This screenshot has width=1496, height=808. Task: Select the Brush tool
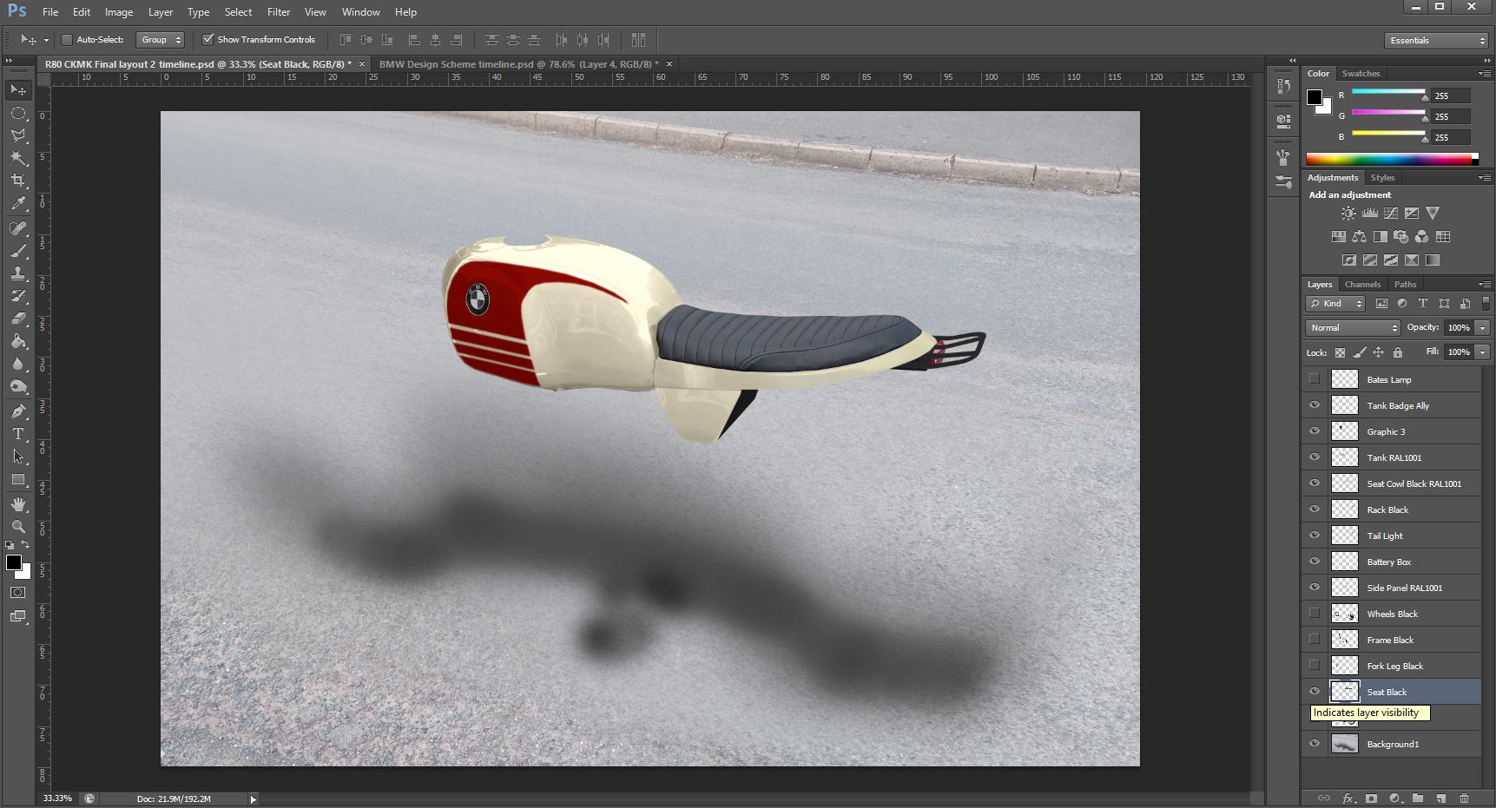coord(18,251)
